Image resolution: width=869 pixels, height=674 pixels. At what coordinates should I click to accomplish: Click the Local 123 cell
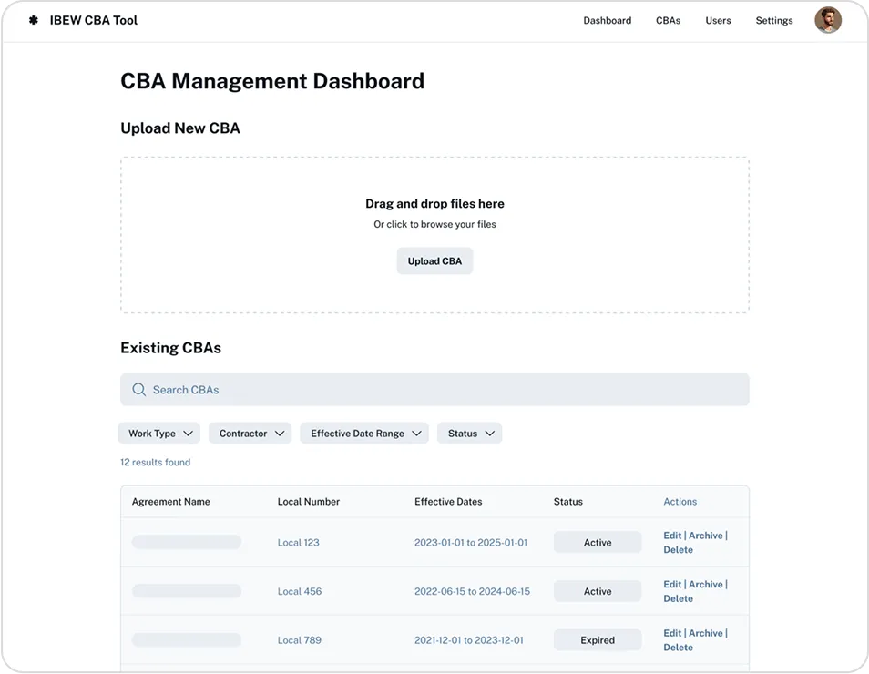pos(298,543)
